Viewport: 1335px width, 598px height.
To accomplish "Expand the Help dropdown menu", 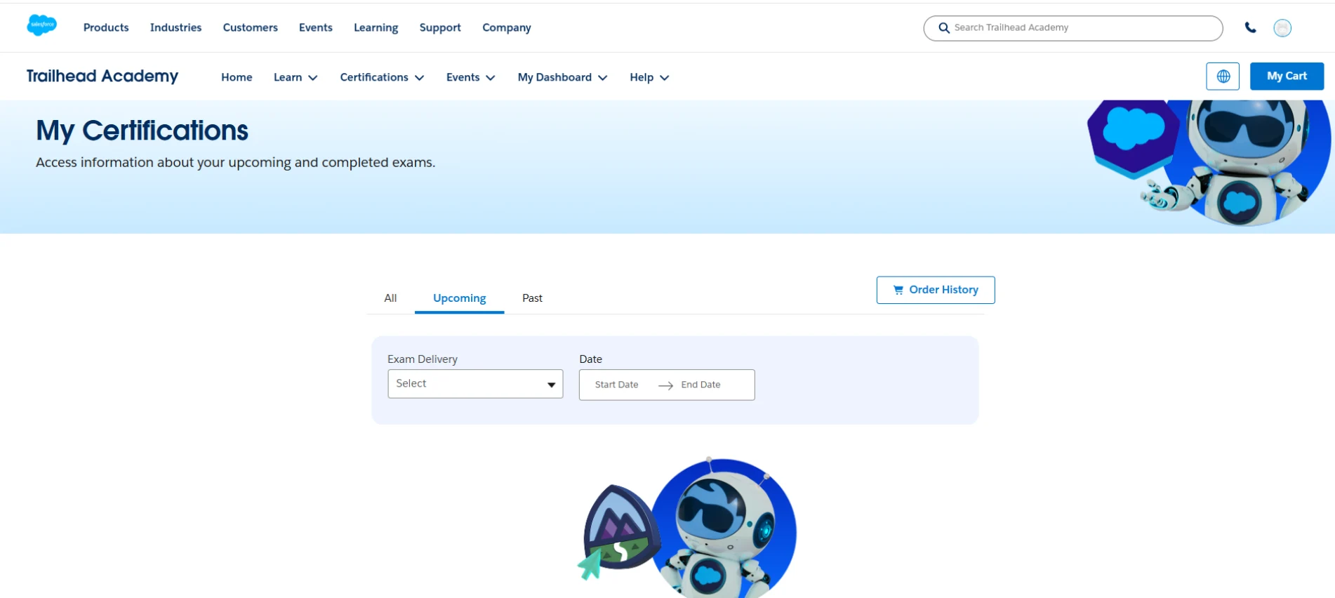I will [x=649, y=77].
